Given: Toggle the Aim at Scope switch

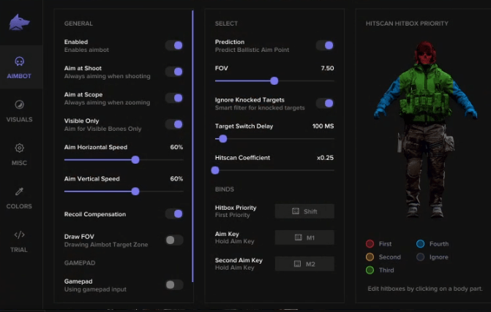Looking at the screenshot, I should pyautogui.click(x=174, y=98).
